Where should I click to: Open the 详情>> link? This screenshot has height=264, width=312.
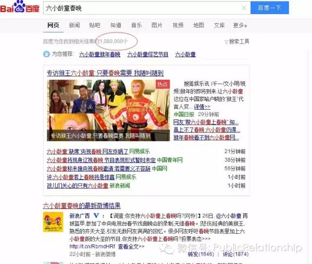[202, 107]
